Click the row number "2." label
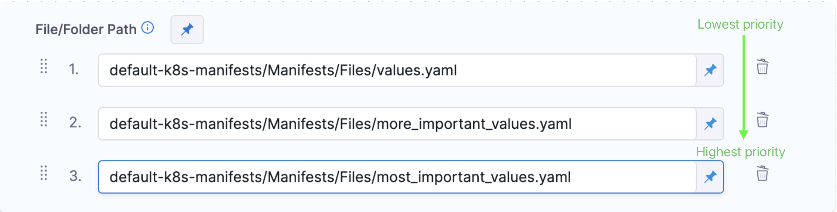 click(75, 123)
